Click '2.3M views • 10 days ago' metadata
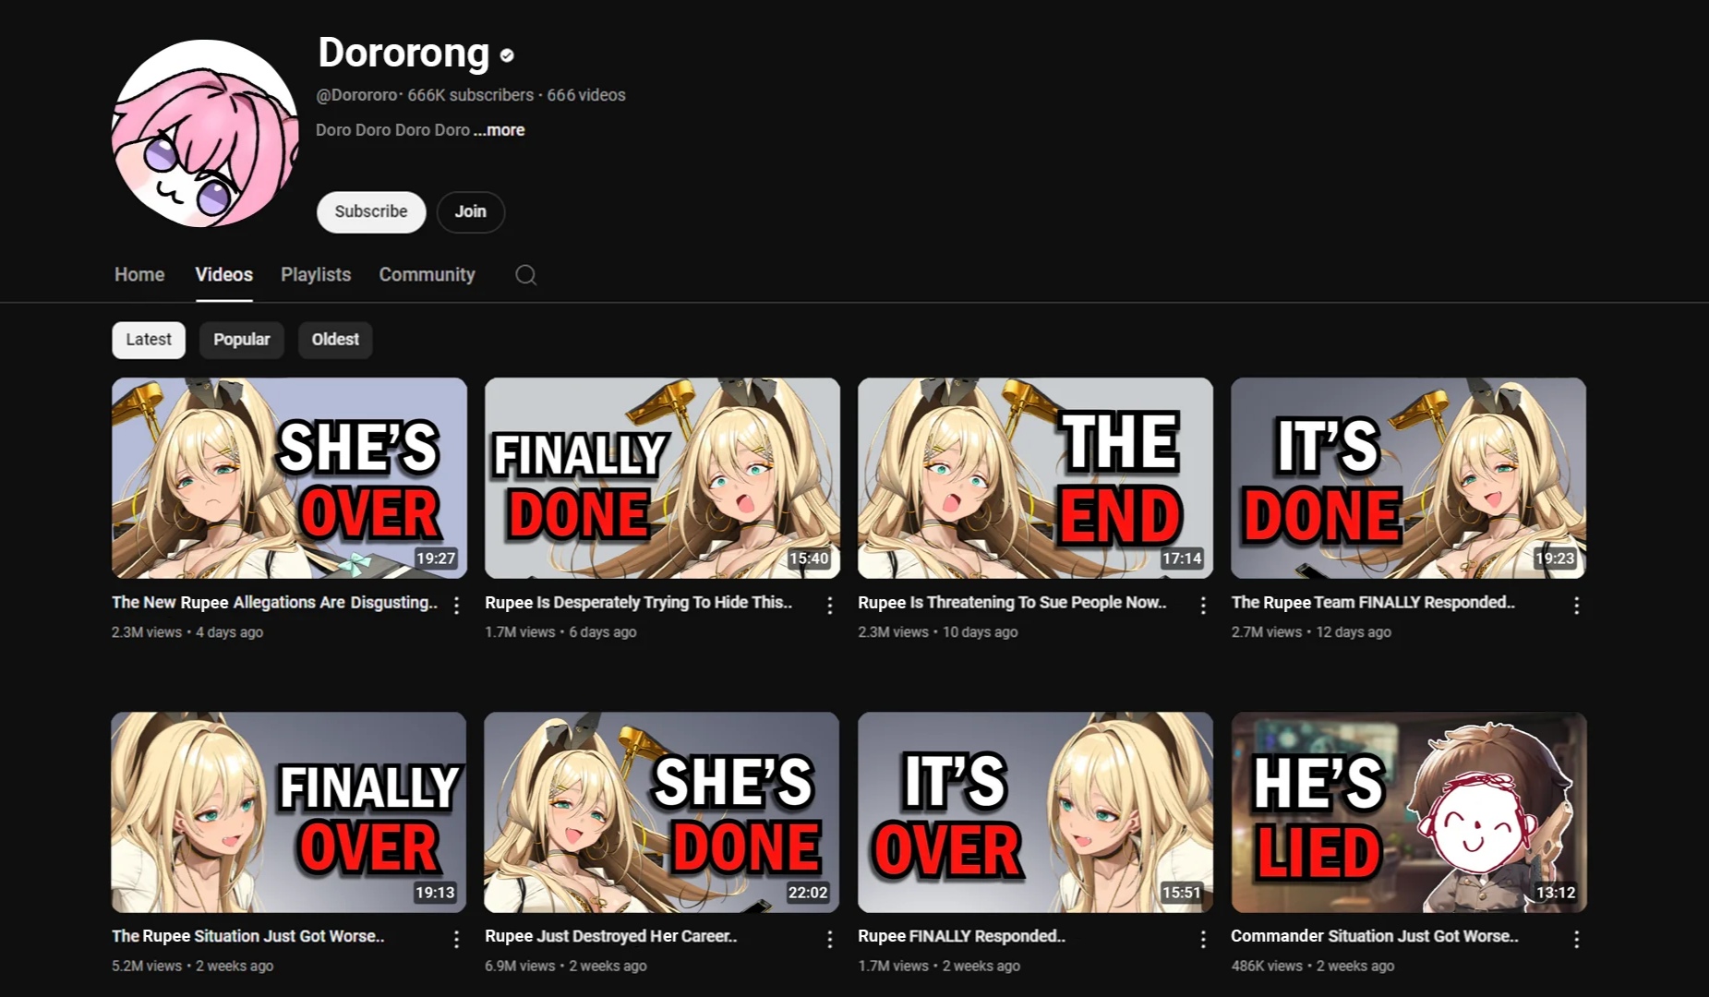1709x997 pixels. tap(938, 632)
